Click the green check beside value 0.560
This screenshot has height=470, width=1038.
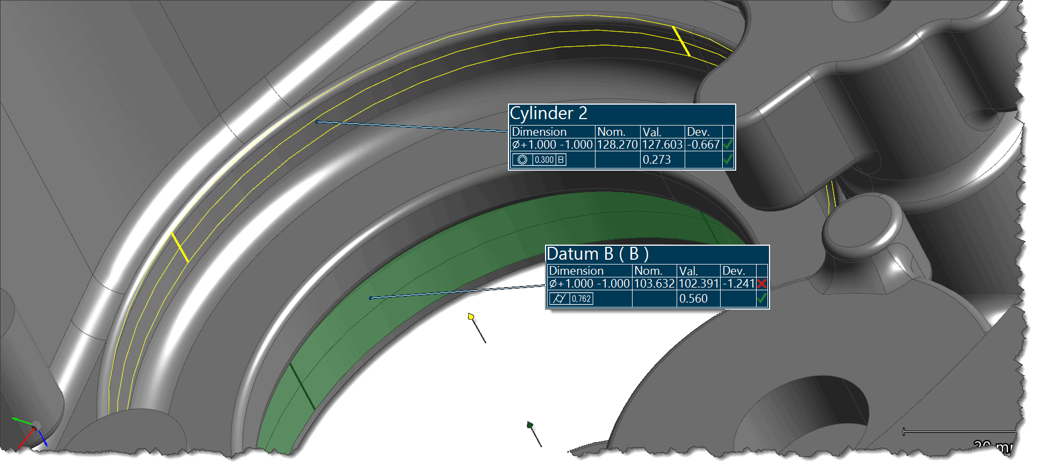tap(761, 298)
